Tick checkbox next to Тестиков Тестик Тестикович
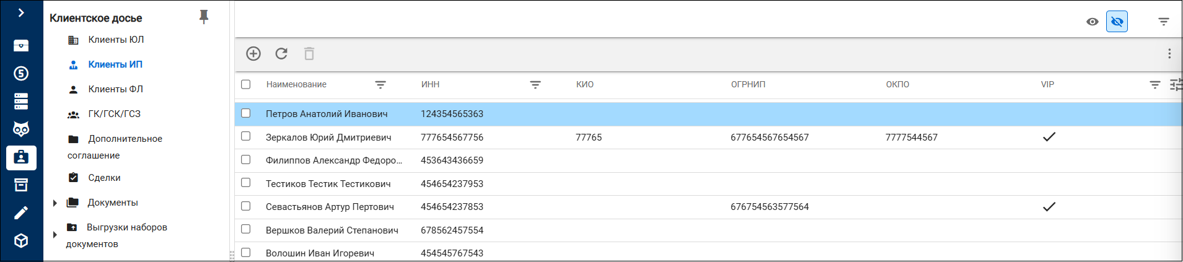This screenshot has width=1183, height=262. pyautogui.click(x=246, y=183)
